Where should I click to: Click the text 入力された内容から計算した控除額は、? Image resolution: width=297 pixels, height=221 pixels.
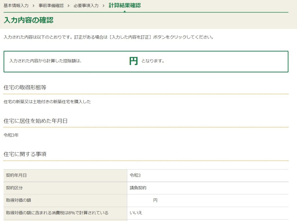point(46,61)
